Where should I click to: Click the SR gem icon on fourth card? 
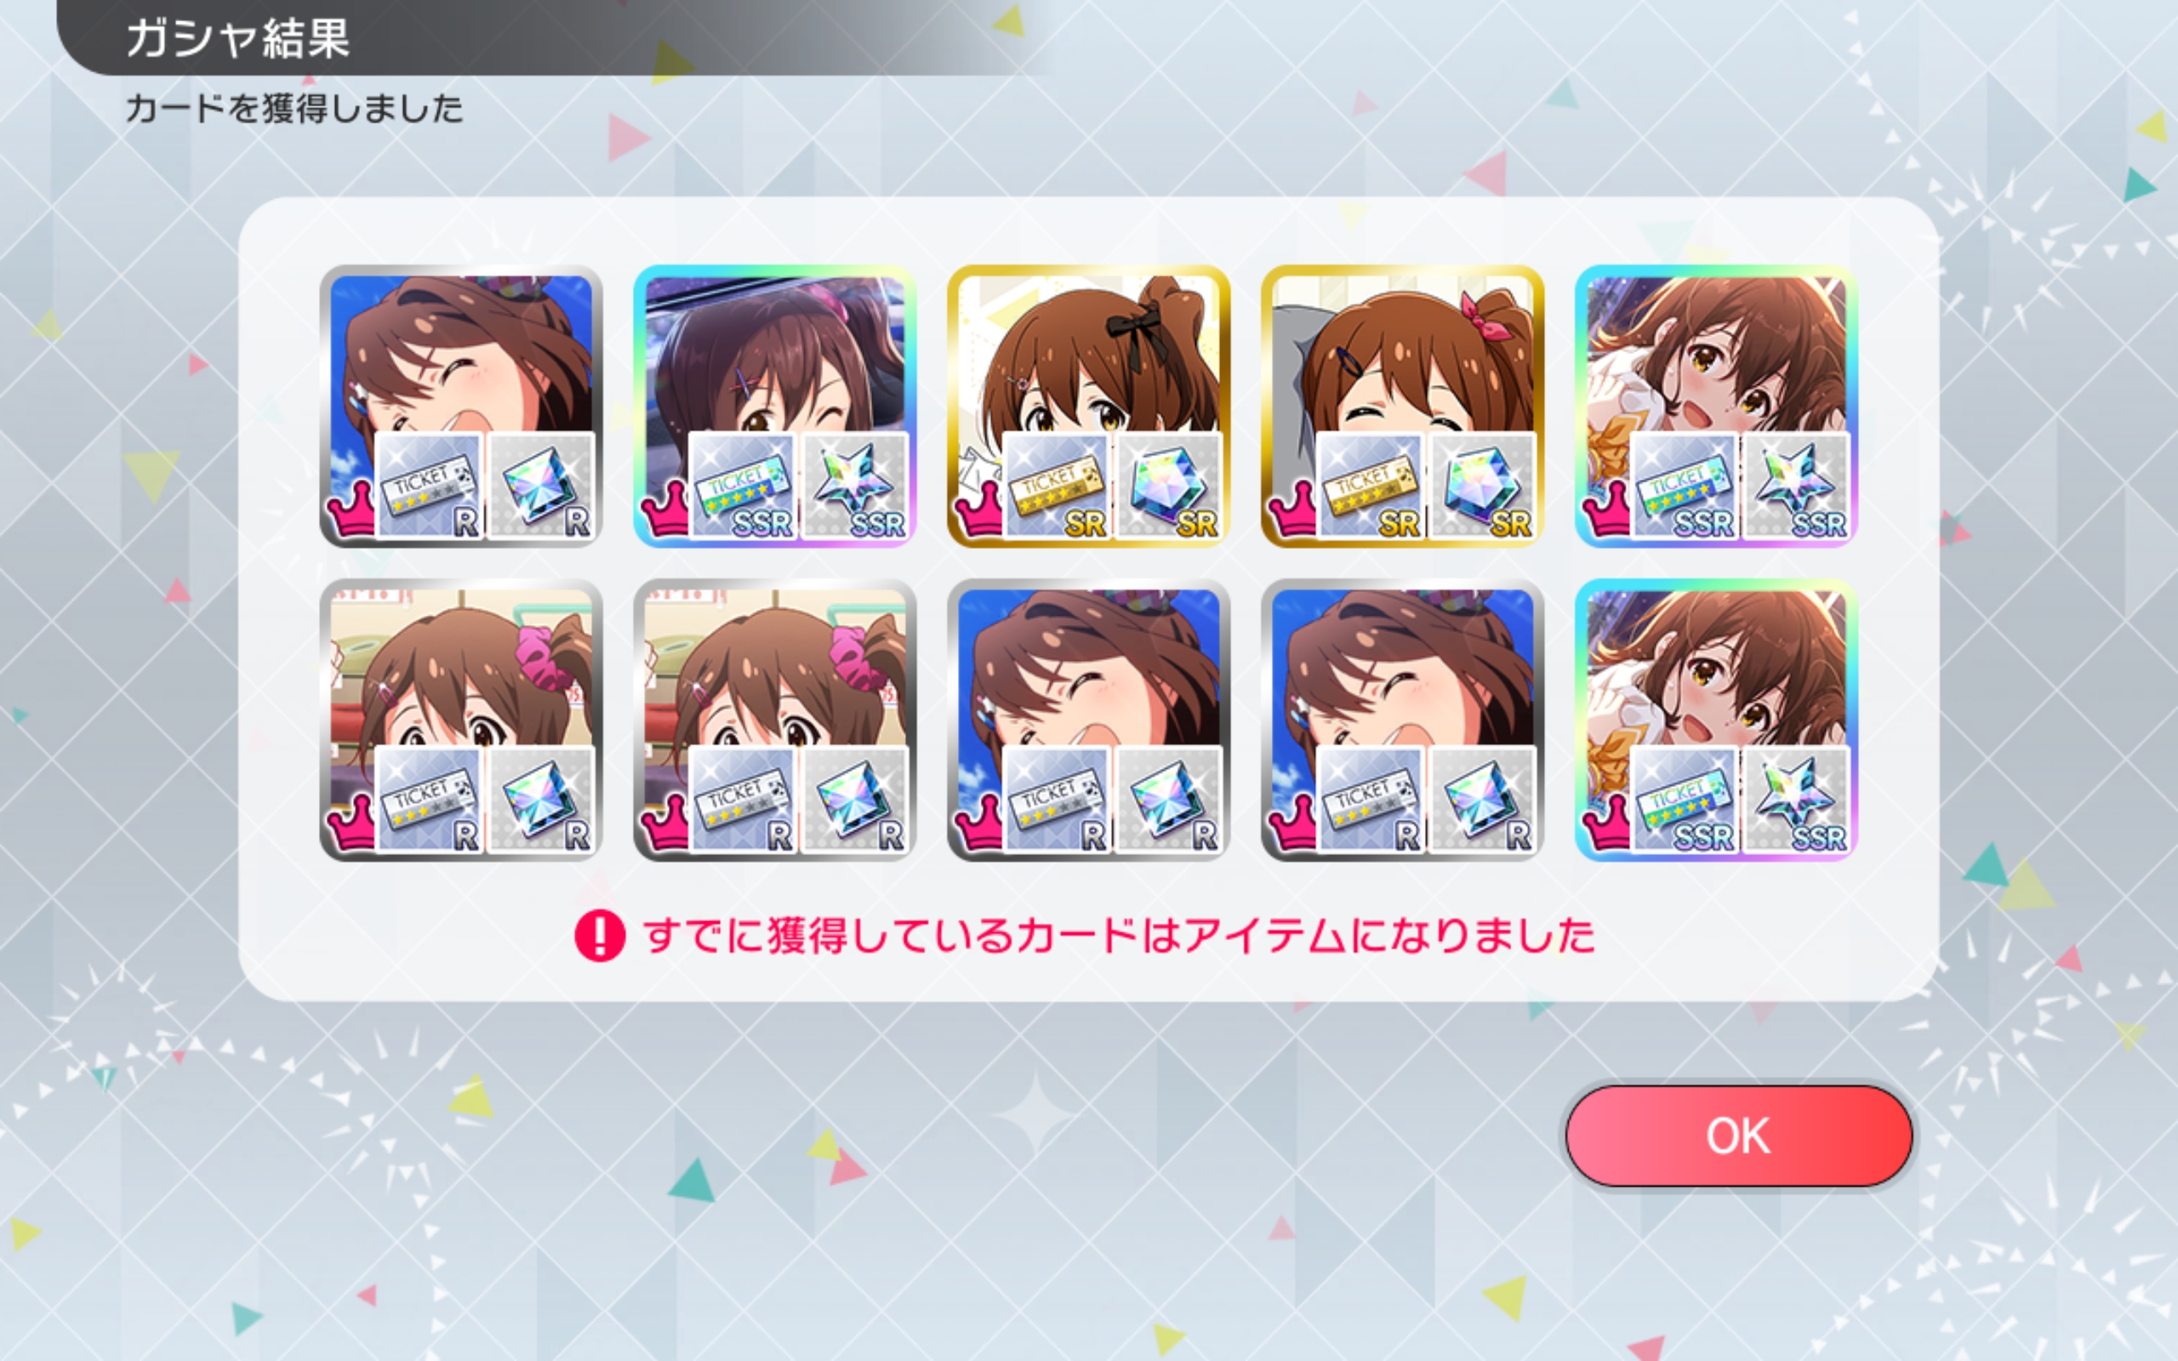coord(1481,485)
